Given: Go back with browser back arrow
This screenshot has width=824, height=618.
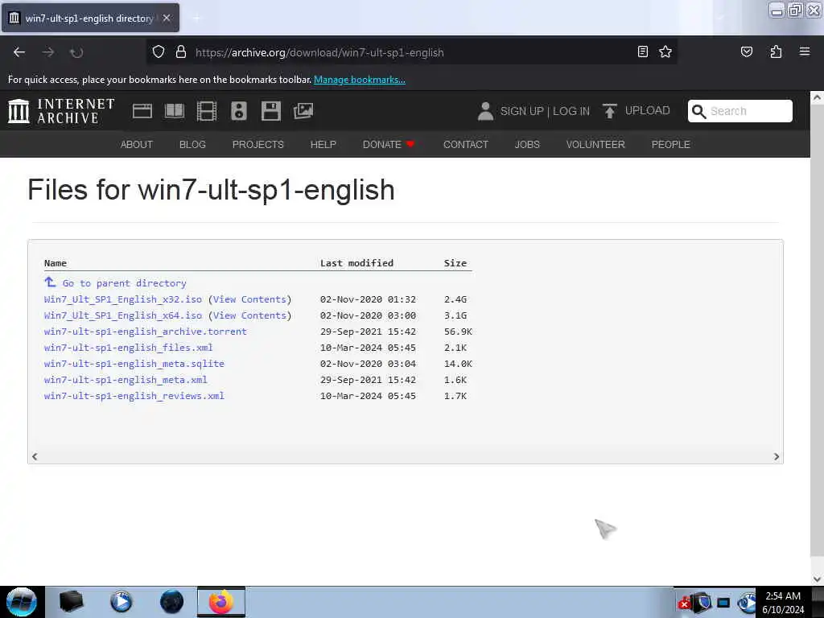Looking at the screenshot, I should tap(19, 52).
